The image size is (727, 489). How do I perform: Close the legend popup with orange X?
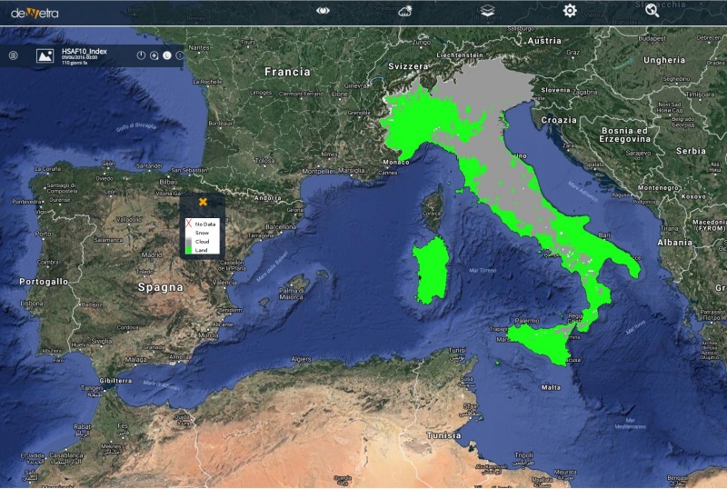click(203, 202)
